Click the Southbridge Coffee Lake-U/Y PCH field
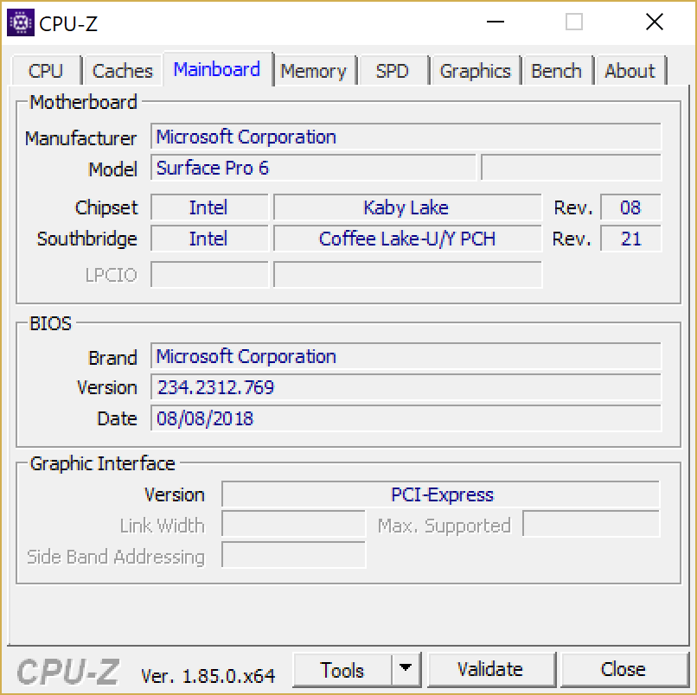This screenshot has height=695, width=697. (x=407, y=239)
